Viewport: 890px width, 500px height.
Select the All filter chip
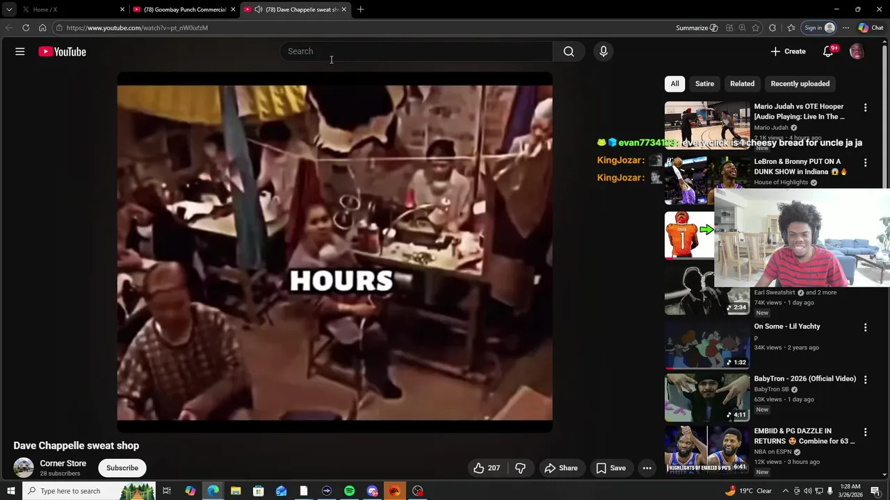(674, 83)
